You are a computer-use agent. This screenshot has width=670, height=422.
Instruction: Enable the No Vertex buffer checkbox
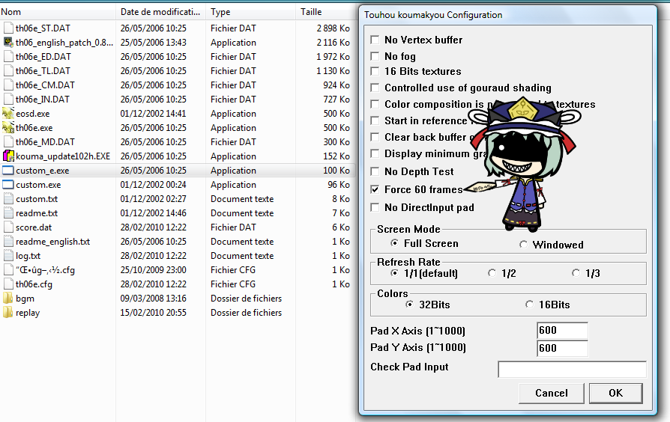pos(375,40)
